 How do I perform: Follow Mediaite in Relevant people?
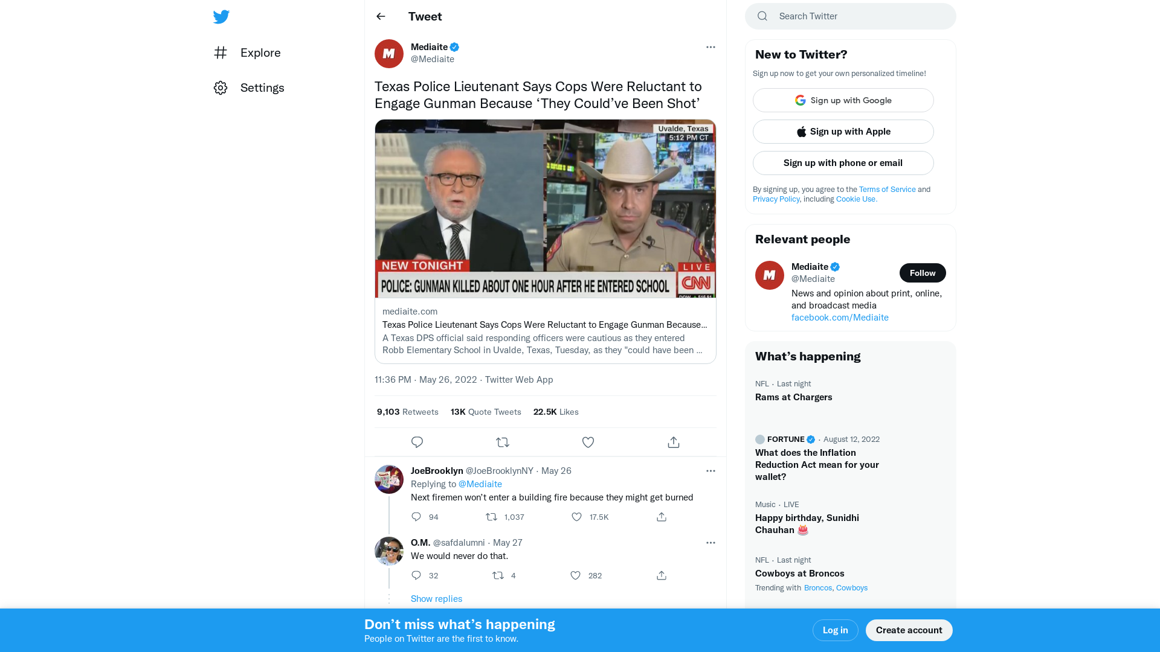pyautogui.click(x=923, y=273)
